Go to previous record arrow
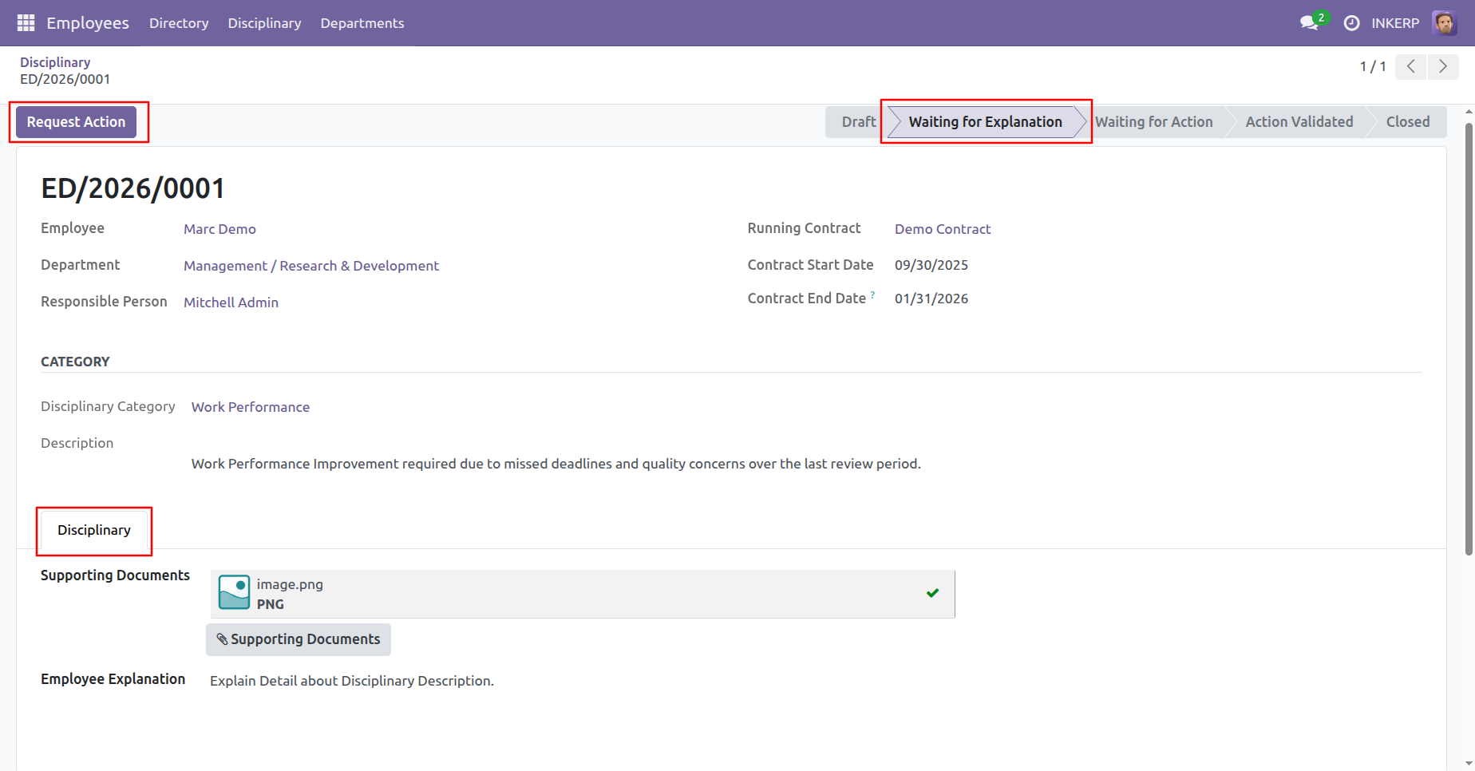The width and height of the screenshot is (1475, 771). click(1411, 66)
